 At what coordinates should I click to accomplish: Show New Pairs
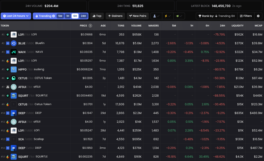[x=138, y=16]
